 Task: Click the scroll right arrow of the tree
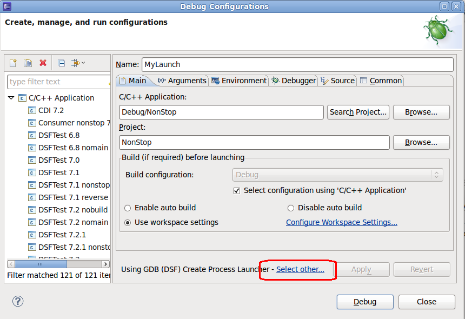tap(105, 264)
